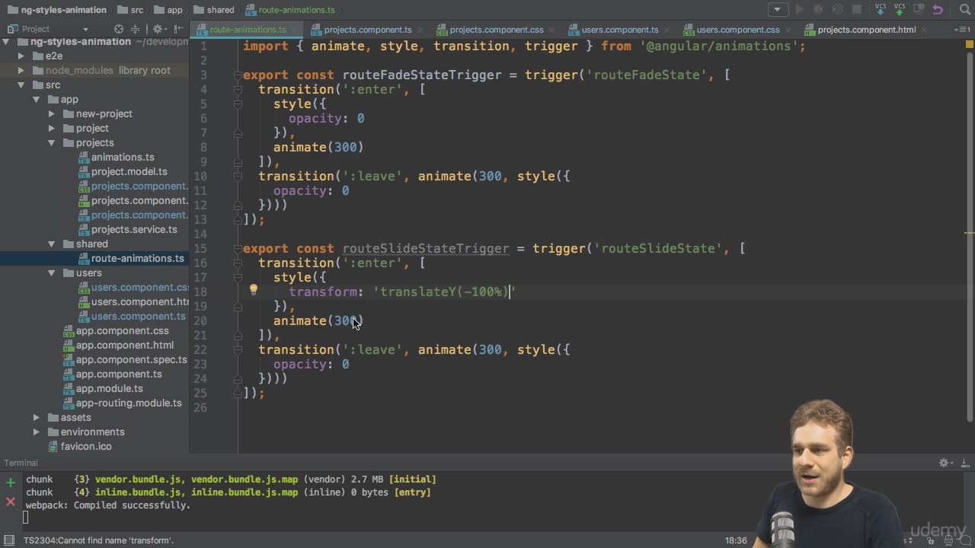Collapse the shared folder
Image resolution: width=975 pixels, height=548 pixels.
[52, 244]
